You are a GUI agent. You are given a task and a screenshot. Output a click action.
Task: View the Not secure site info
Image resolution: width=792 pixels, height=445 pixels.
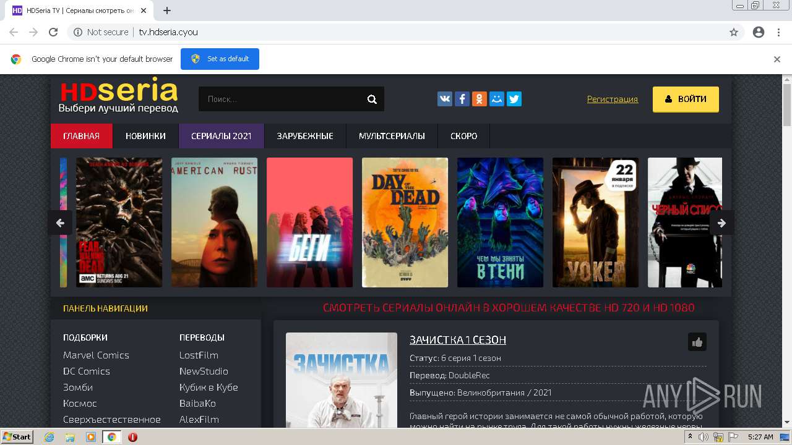click(101, 32)
